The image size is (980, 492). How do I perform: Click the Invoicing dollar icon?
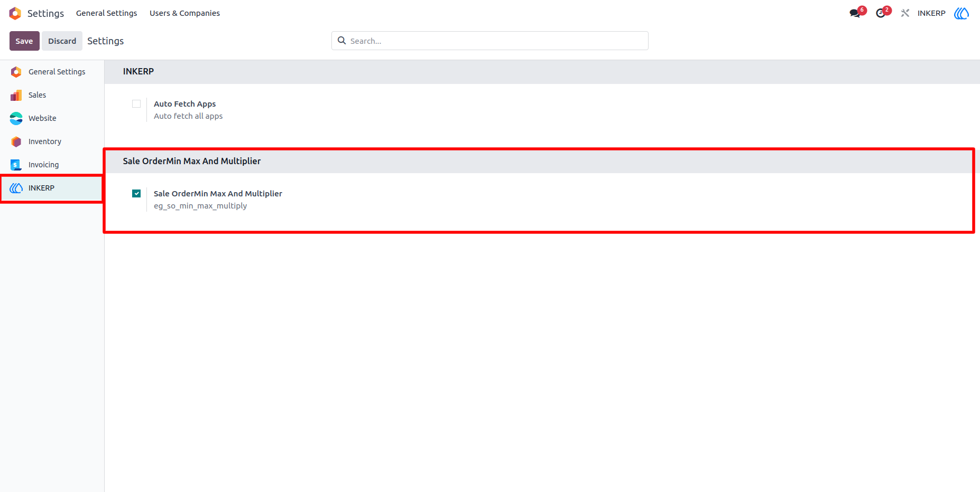click(16, 165)
